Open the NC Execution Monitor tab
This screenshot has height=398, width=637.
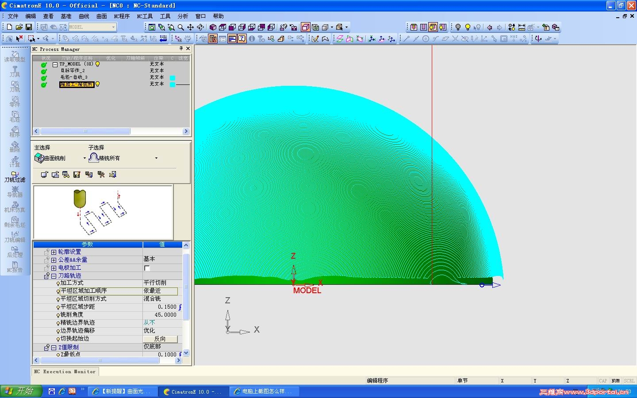[x=65, y=372]
